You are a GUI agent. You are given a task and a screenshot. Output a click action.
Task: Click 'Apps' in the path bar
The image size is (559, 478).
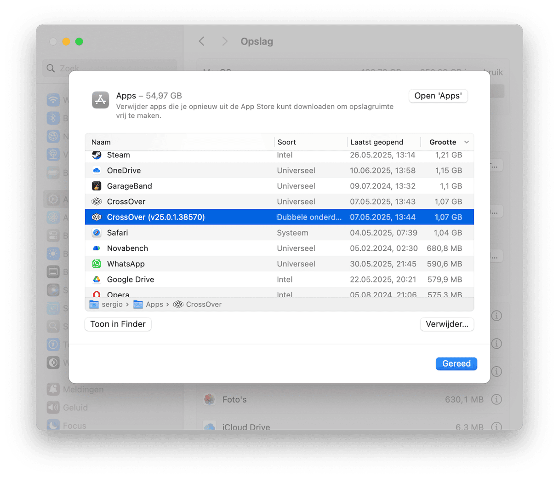pos(154,305)
